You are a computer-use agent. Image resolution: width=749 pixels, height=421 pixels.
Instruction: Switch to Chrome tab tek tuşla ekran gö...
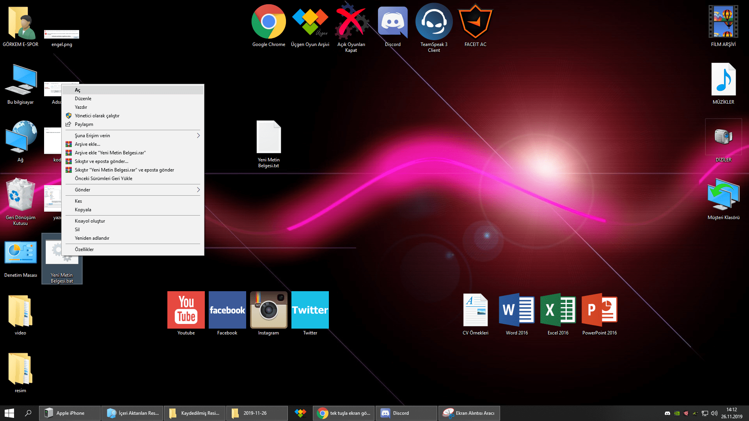pyautogui.click(x=344, y=413)
